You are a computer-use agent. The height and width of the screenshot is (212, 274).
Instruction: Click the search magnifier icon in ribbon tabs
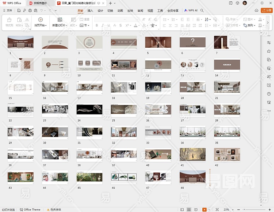tap(202, 11)
